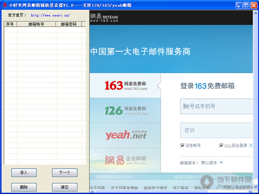Open the 默认版本 mailbox version dropdown

212,163
